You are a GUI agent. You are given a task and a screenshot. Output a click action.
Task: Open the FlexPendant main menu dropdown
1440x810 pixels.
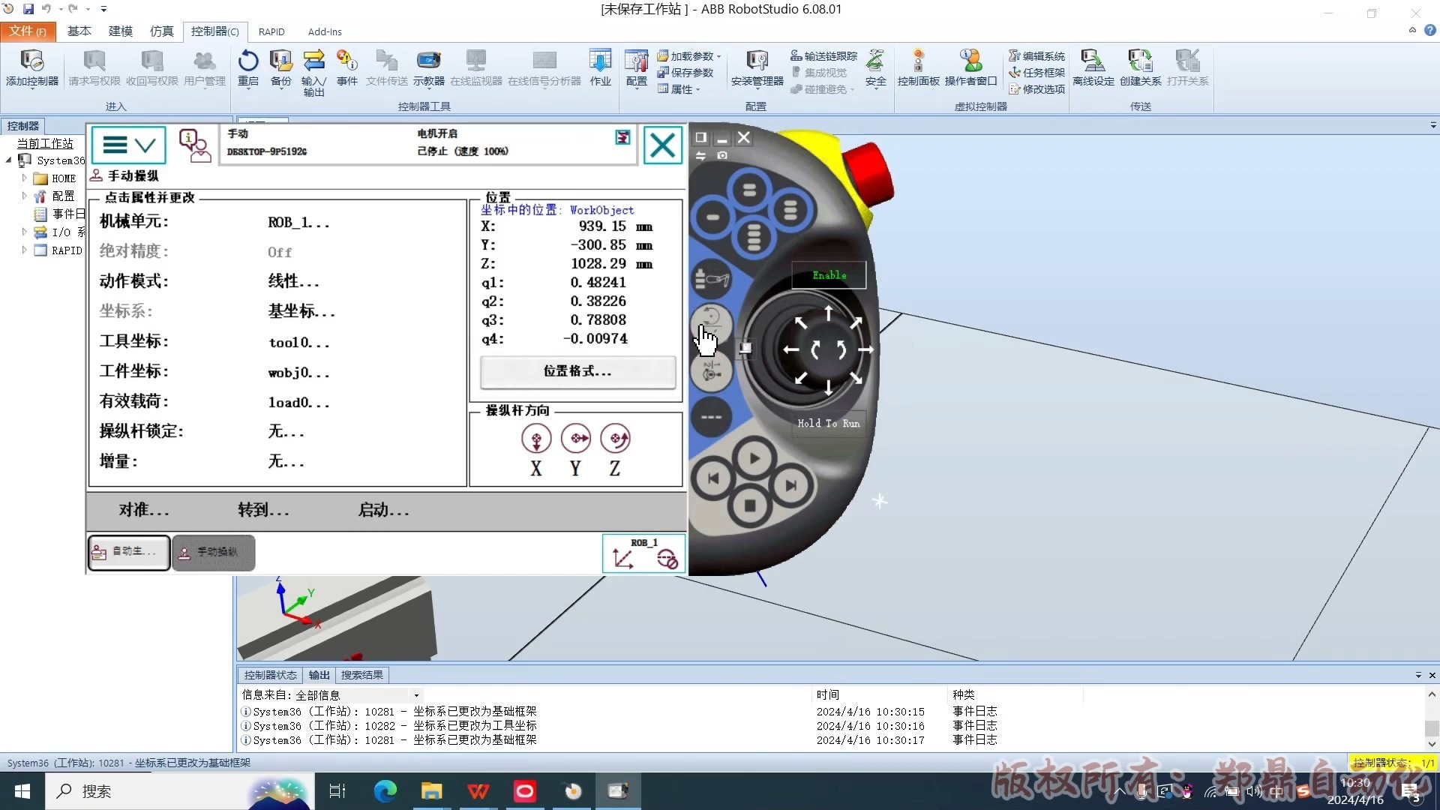tap(128, 145)
